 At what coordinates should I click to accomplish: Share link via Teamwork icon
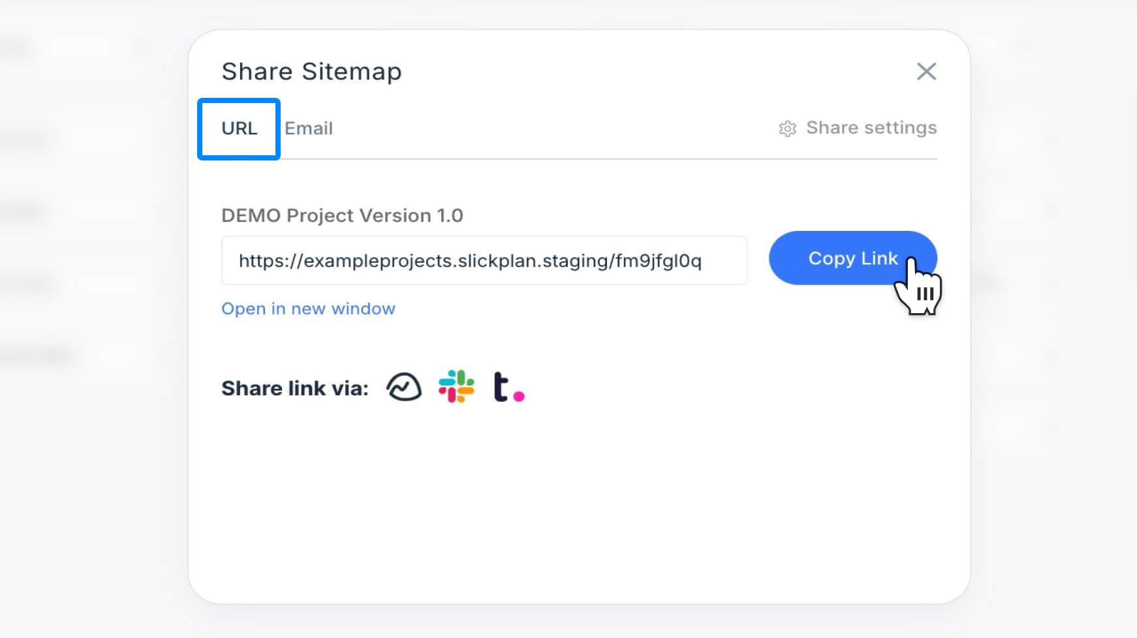(509, 387)
